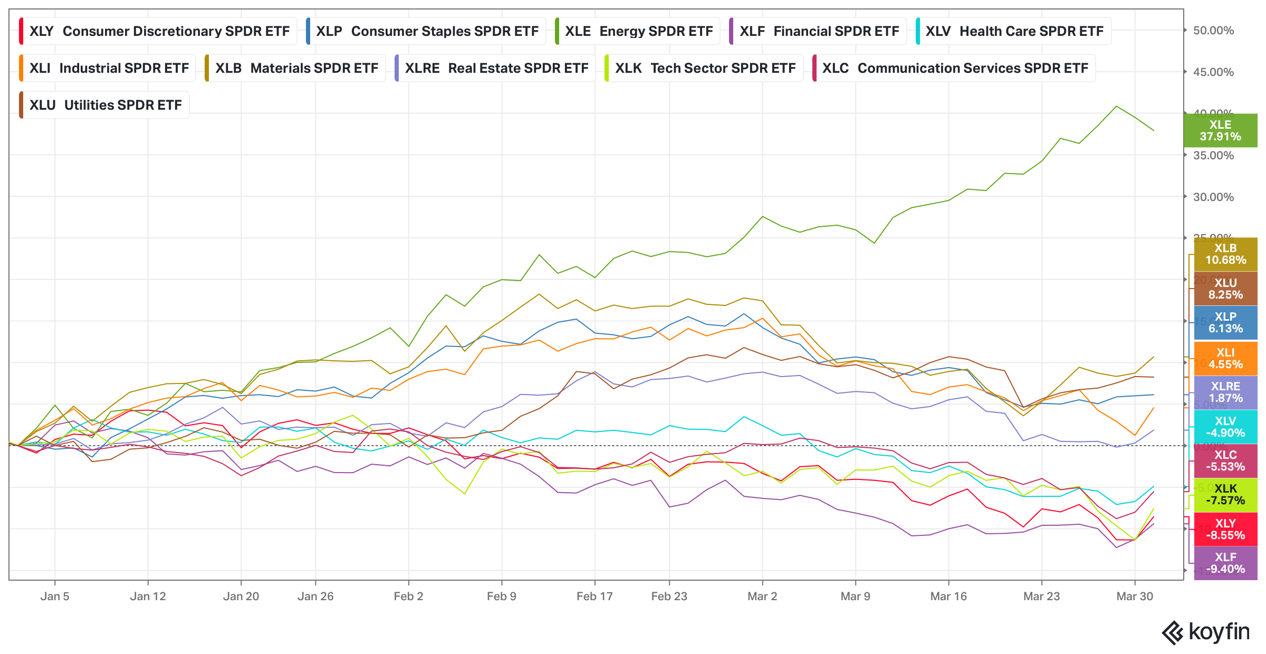The width and height of the screenshot is (1266, 654).
Task: Select XLRE Real Estate SPDR ETF legend chip
Action: pyautogui.click(x=496, y=68)
